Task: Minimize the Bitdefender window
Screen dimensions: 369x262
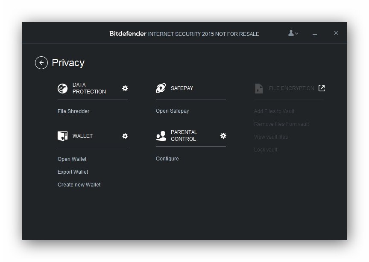Action: [x=315, y=34]
